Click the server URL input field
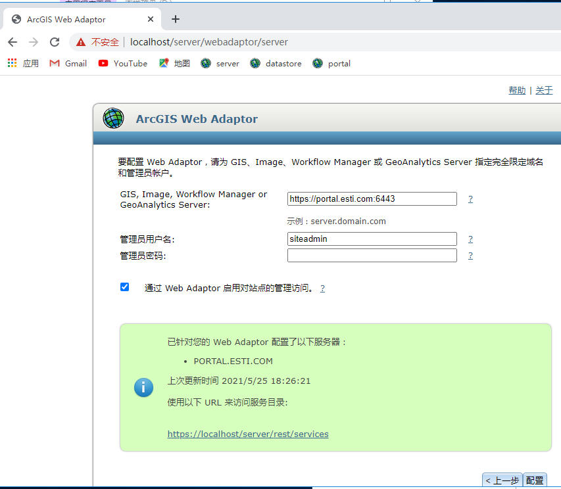 click(x=372, y=198)
